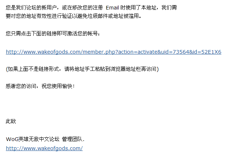
Task: Click the signature text "管理团队"
Action: pyautogui.click(x=72, y=139)
